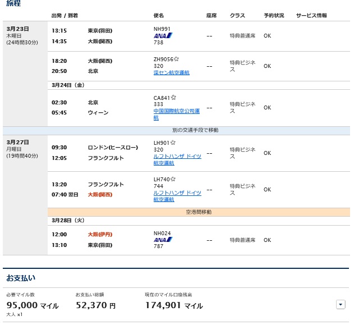Click the 12:05 フランクフルト arrival

click(88, 158)
